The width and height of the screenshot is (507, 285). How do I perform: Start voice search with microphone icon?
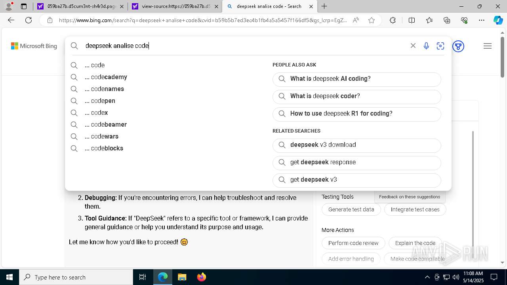pos(426,46)
